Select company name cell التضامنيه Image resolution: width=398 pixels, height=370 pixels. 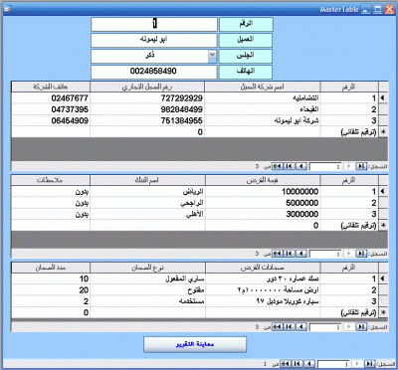click(263, 98)
